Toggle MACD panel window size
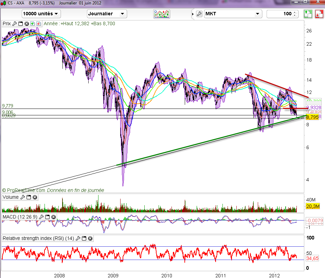Image resolution: width=325 pixels, height=278 pixels. (x=48, y=217)
